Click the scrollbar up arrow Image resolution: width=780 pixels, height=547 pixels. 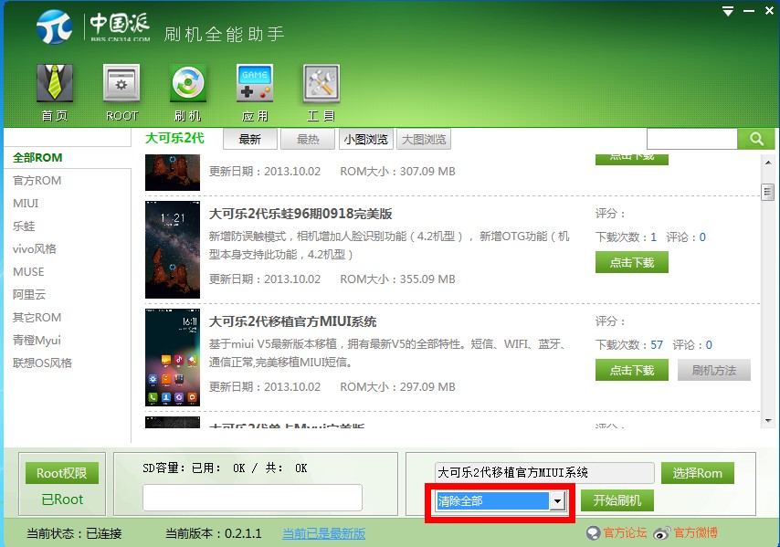pos(768,163)
